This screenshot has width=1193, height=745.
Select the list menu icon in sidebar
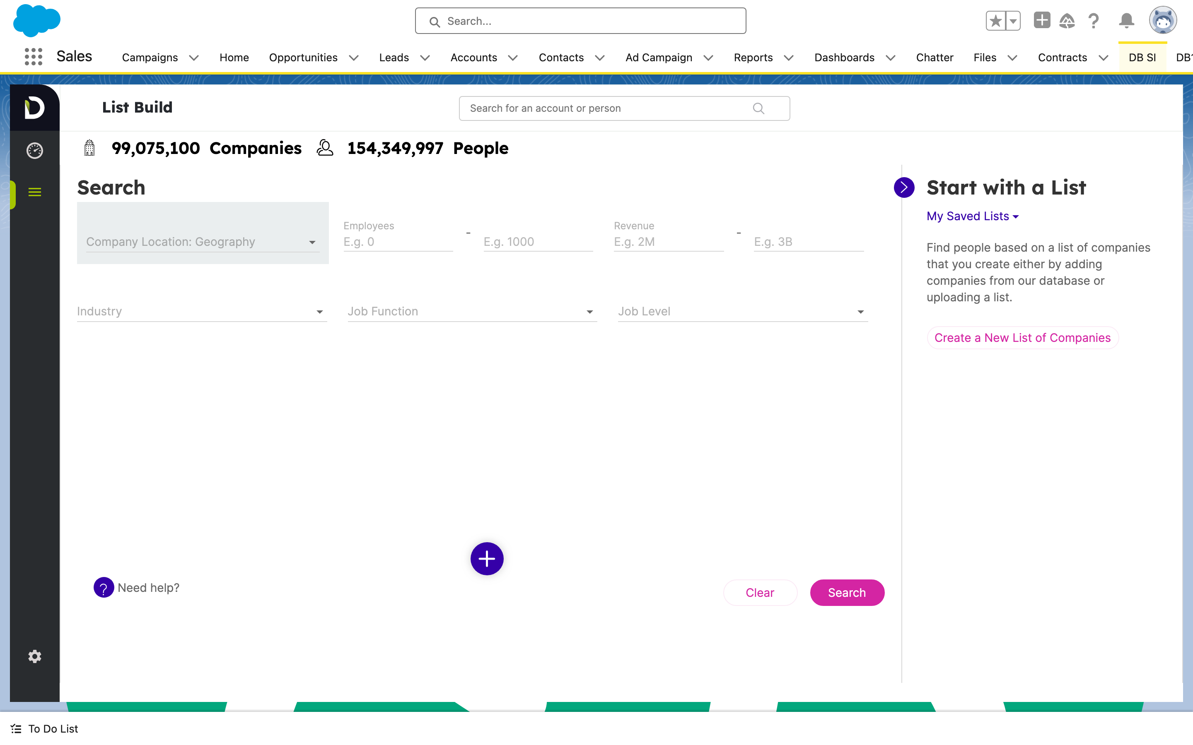click(34, 192)
